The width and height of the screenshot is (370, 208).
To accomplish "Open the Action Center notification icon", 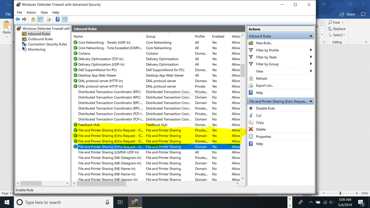I will click(361, 202).
